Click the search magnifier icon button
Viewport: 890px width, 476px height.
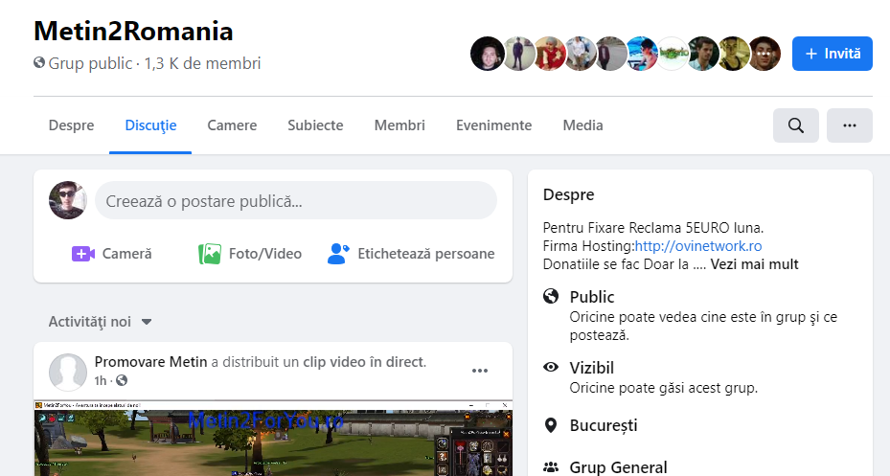coord(796,125)
